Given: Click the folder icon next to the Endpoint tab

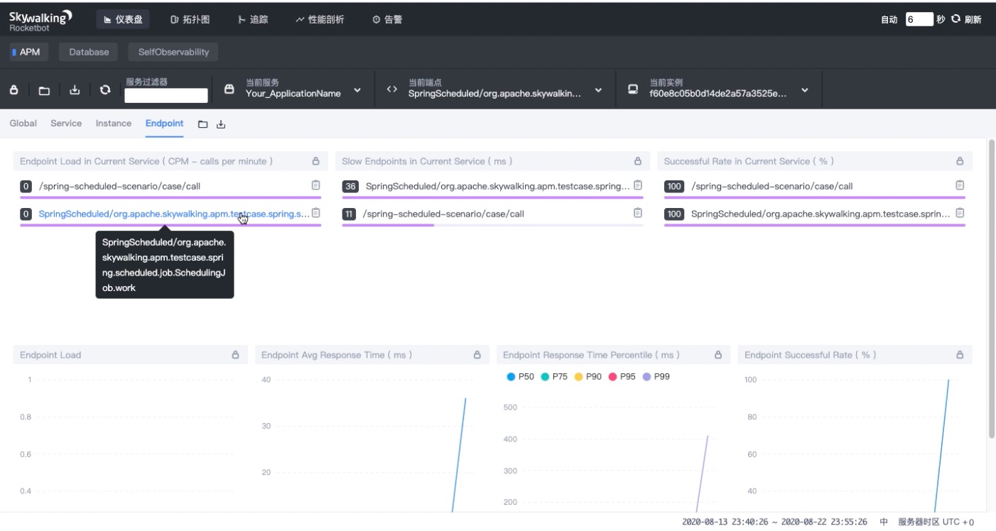Looking at the screenshot, I should 202,124.
